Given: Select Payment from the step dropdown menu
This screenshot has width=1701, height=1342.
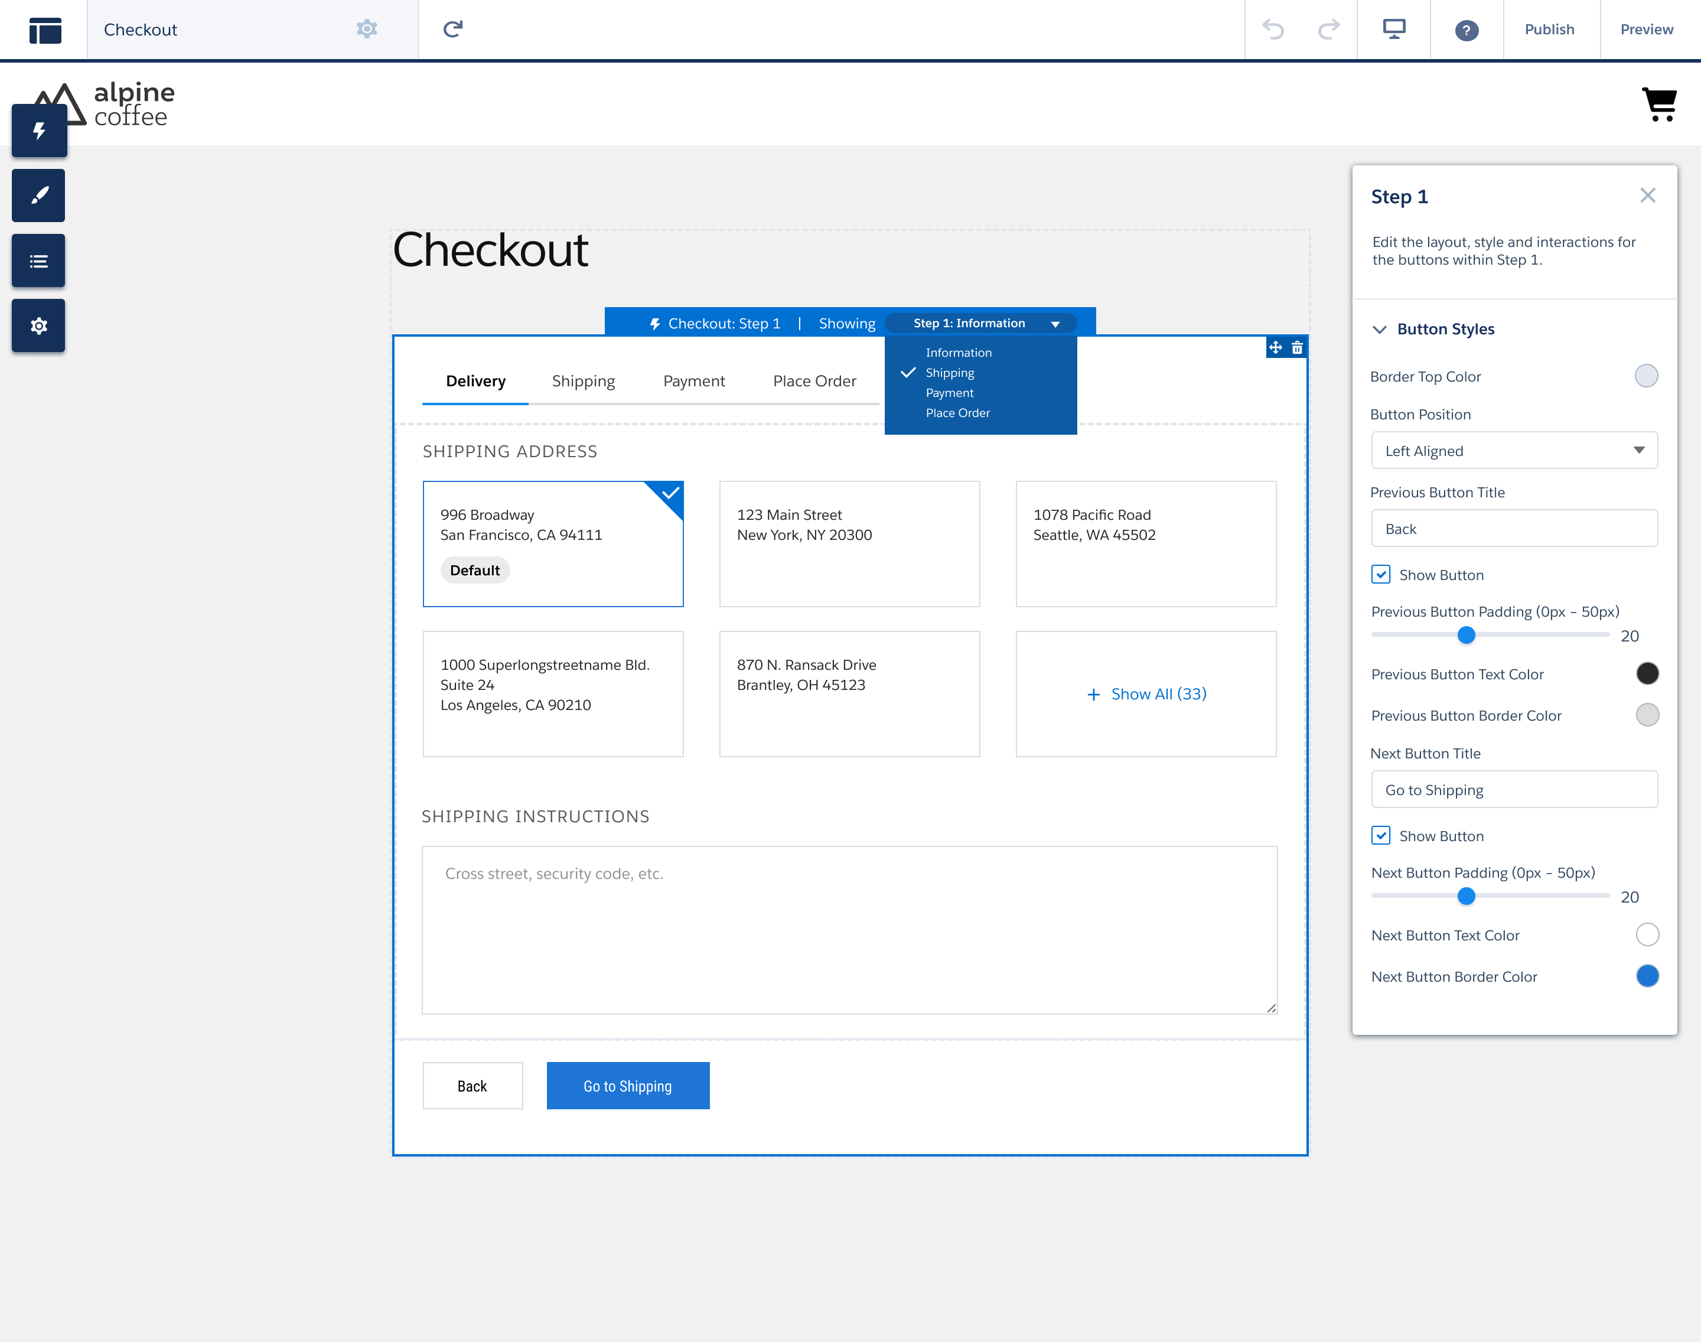Looking at the screenshot, I should click(x=950, y=392).
